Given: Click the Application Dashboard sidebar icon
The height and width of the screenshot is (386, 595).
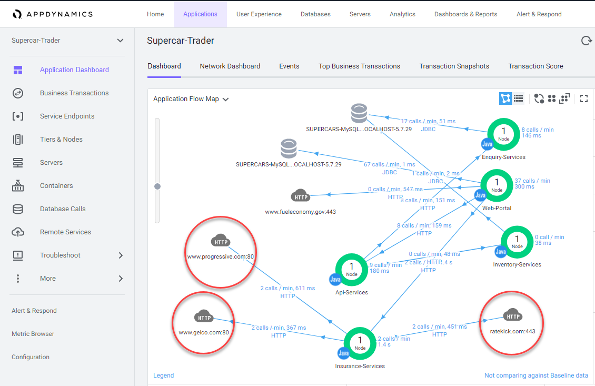Looking at the screenshot, I should [x=18, y=70].
